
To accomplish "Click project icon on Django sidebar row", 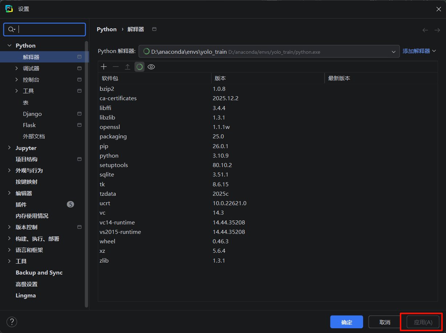I will (79, 114).
